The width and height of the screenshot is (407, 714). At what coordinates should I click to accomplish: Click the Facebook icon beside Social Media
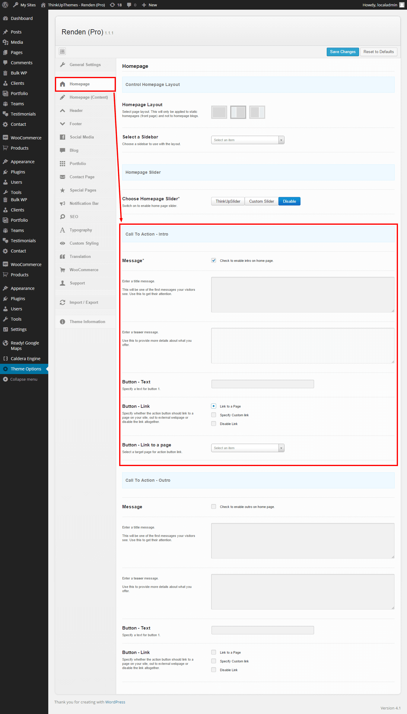[x=62, y=137]
